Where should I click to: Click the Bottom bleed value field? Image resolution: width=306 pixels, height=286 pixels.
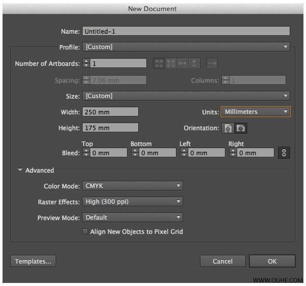[158, 153]
